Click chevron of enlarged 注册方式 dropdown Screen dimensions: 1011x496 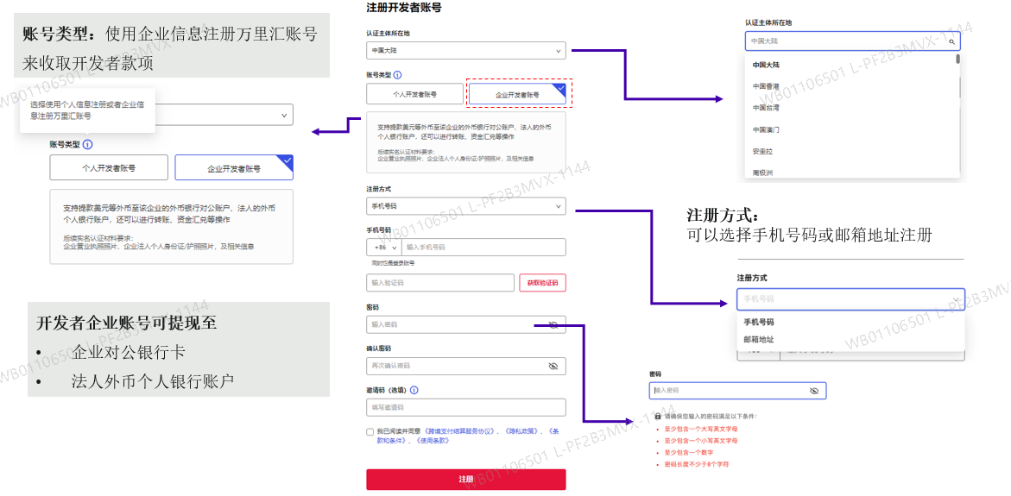coord(956,299)
